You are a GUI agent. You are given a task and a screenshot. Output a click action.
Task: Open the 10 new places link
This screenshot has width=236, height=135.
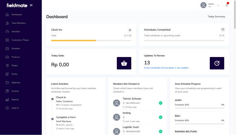click(x=168, y=68)
